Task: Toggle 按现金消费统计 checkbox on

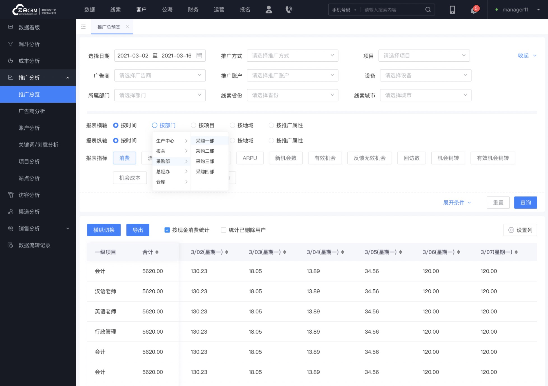Action: pos(167,230)
